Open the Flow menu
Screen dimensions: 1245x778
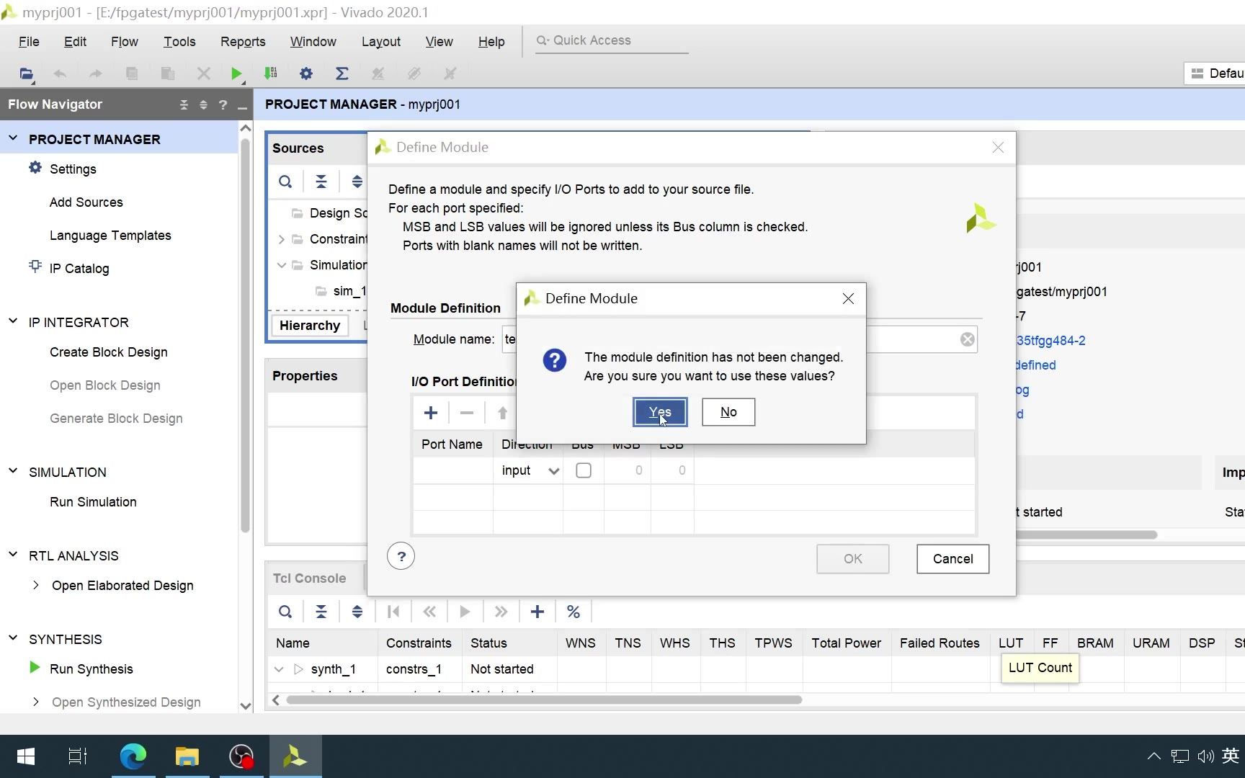(124, 42)
